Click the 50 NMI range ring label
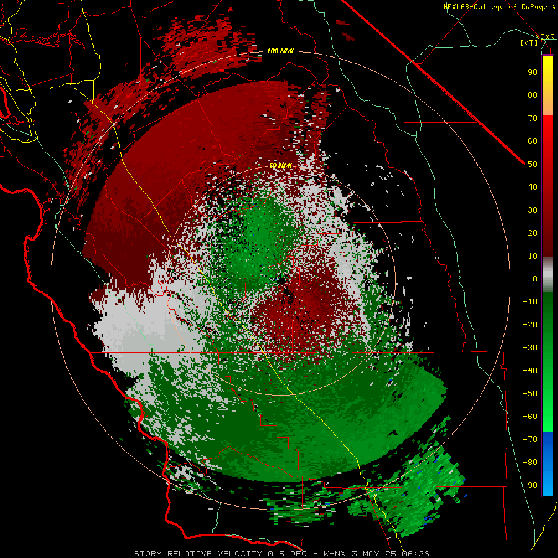This screenshot has height=558, width=558. click(x=280, y=166)
